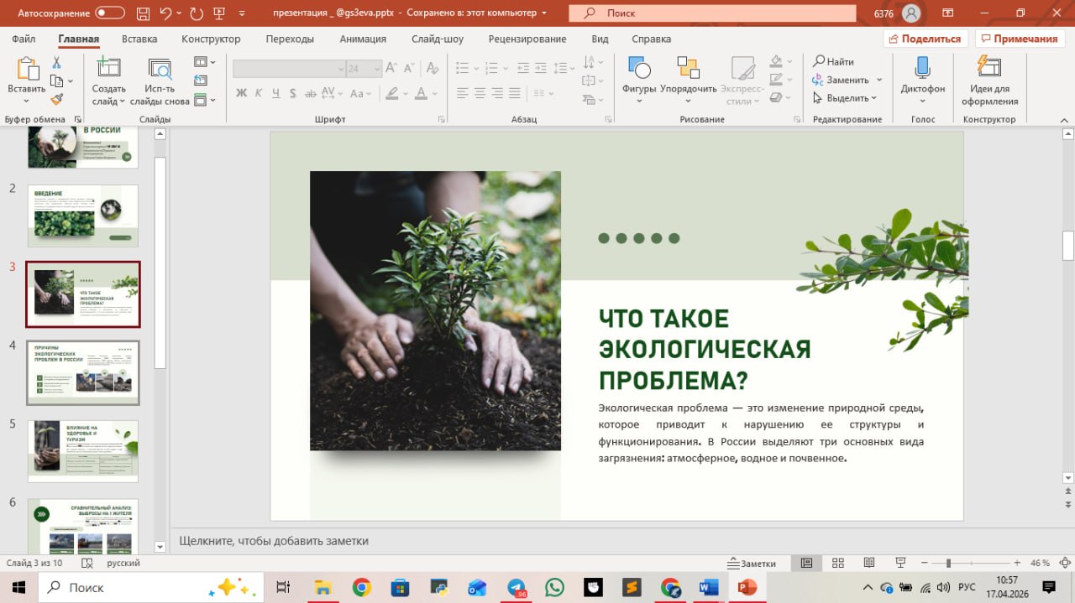1075x603 pixels.
Task: Click the Поделиться share button
Action: pos(926,39)
